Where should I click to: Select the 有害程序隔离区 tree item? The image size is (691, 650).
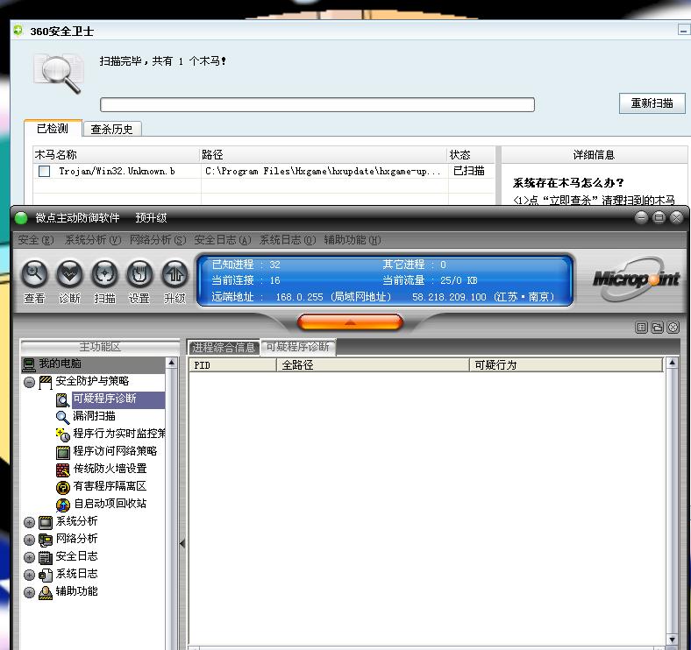[110, 486]
